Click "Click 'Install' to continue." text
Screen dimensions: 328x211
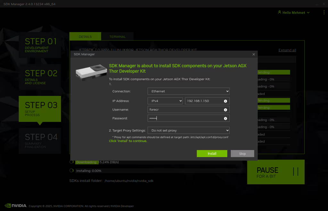tap(128, 141)
